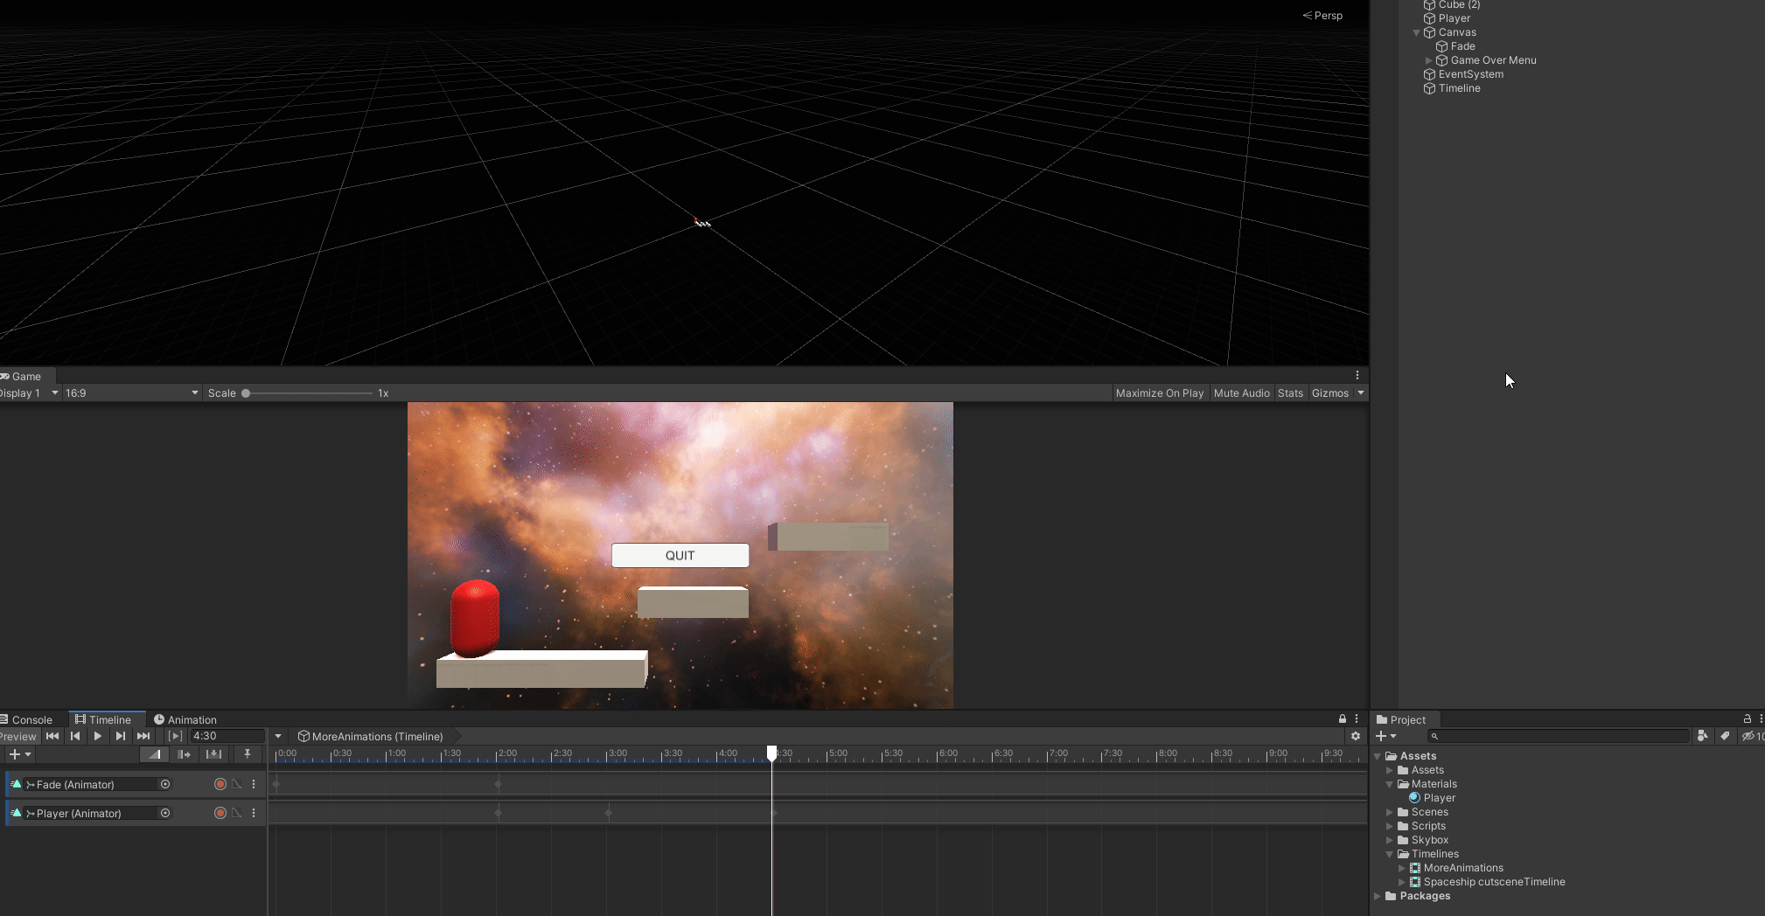Go to the start of the Timeline
This screenshot has width=1765, height=916.
click(52, 736)
